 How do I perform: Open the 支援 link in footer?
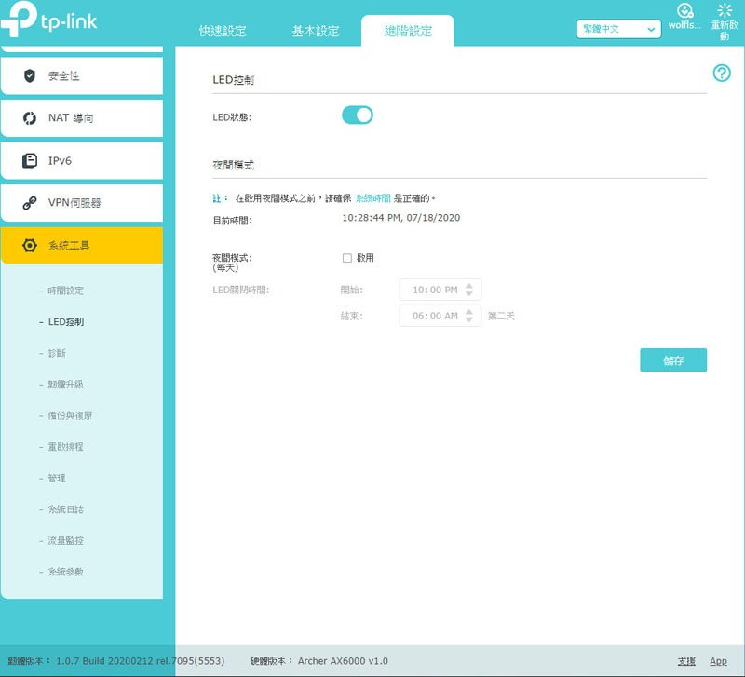(x=686, y=661)
